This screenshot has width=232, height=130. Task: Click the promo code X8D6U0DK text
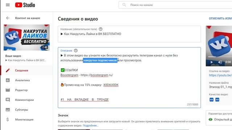tap(111, 85)
